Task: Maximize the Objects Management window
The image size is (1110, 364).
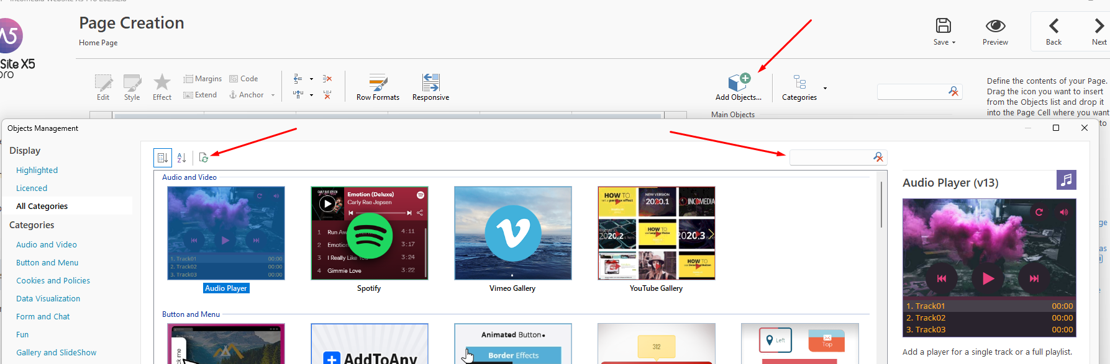Action: click(x=1055, y=128)
